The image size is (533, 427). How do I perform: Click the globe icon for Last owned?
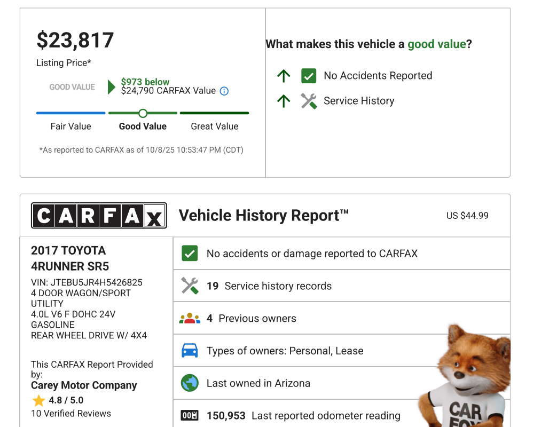tap(190, 383)
